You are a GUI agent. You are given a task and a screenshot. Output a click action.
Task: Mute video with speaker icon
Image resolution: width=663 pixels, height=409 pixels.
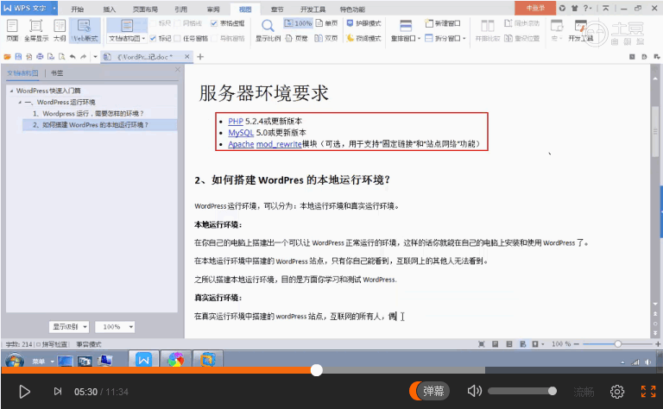475,391
